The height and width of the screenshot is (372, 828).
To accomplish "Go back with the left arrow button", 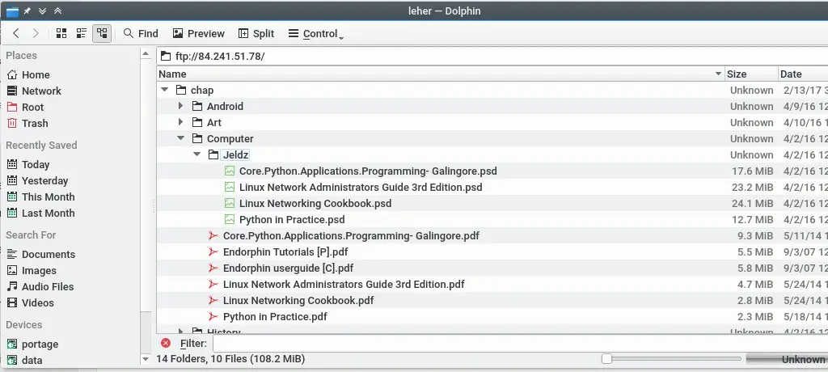I will [x=16, y=33].
